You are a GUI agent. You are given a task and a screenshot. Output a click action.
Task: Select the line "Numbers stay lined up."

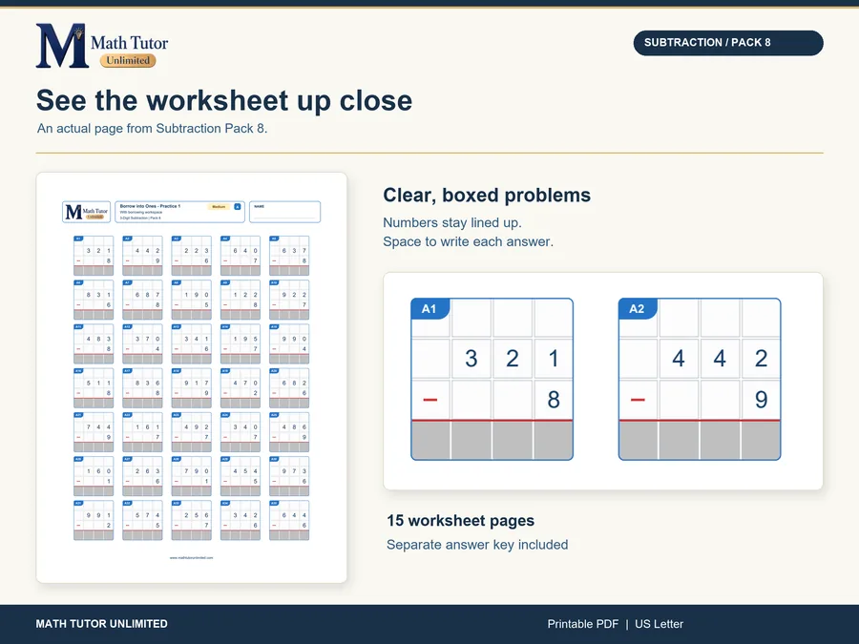point(452,223)
